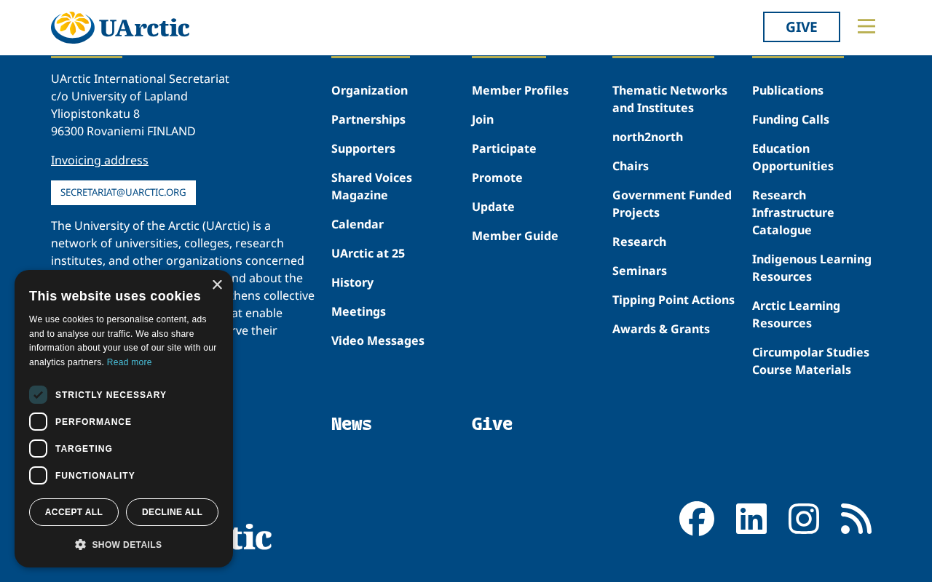The height and width of the screenshot is (582, 932).
Task: Click the Accept All cookies button
Action: (x=74, y=512)
